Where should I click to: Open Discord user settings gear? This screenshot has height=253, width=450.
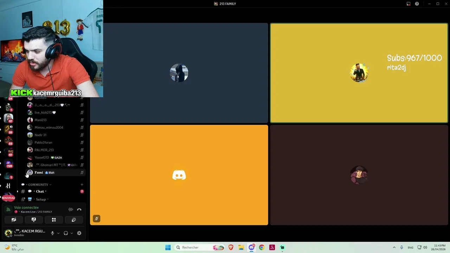coord(79,233)
